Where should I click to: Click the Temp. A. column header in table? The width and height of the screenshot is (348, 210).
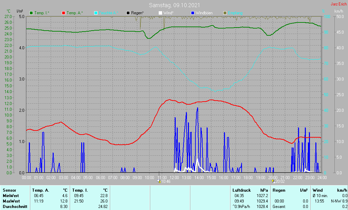coord(40,190)
